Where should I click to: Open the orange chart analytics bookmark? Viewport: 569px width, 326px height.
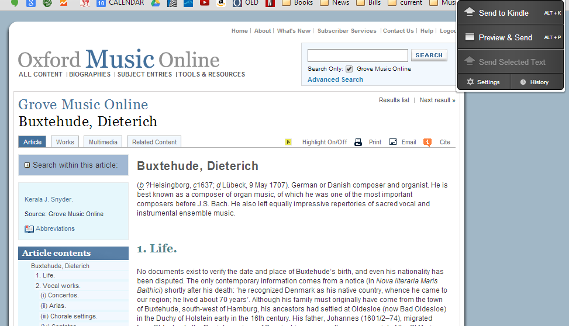click(64, 3)
